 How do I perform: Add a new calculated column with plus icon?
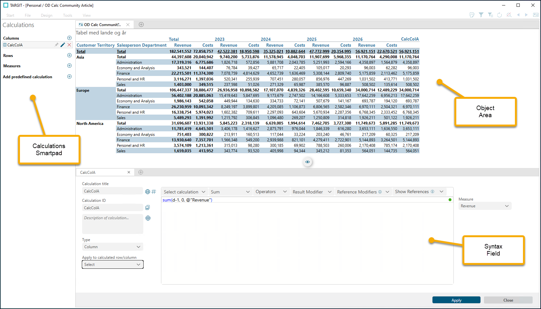tap(69, 38)
